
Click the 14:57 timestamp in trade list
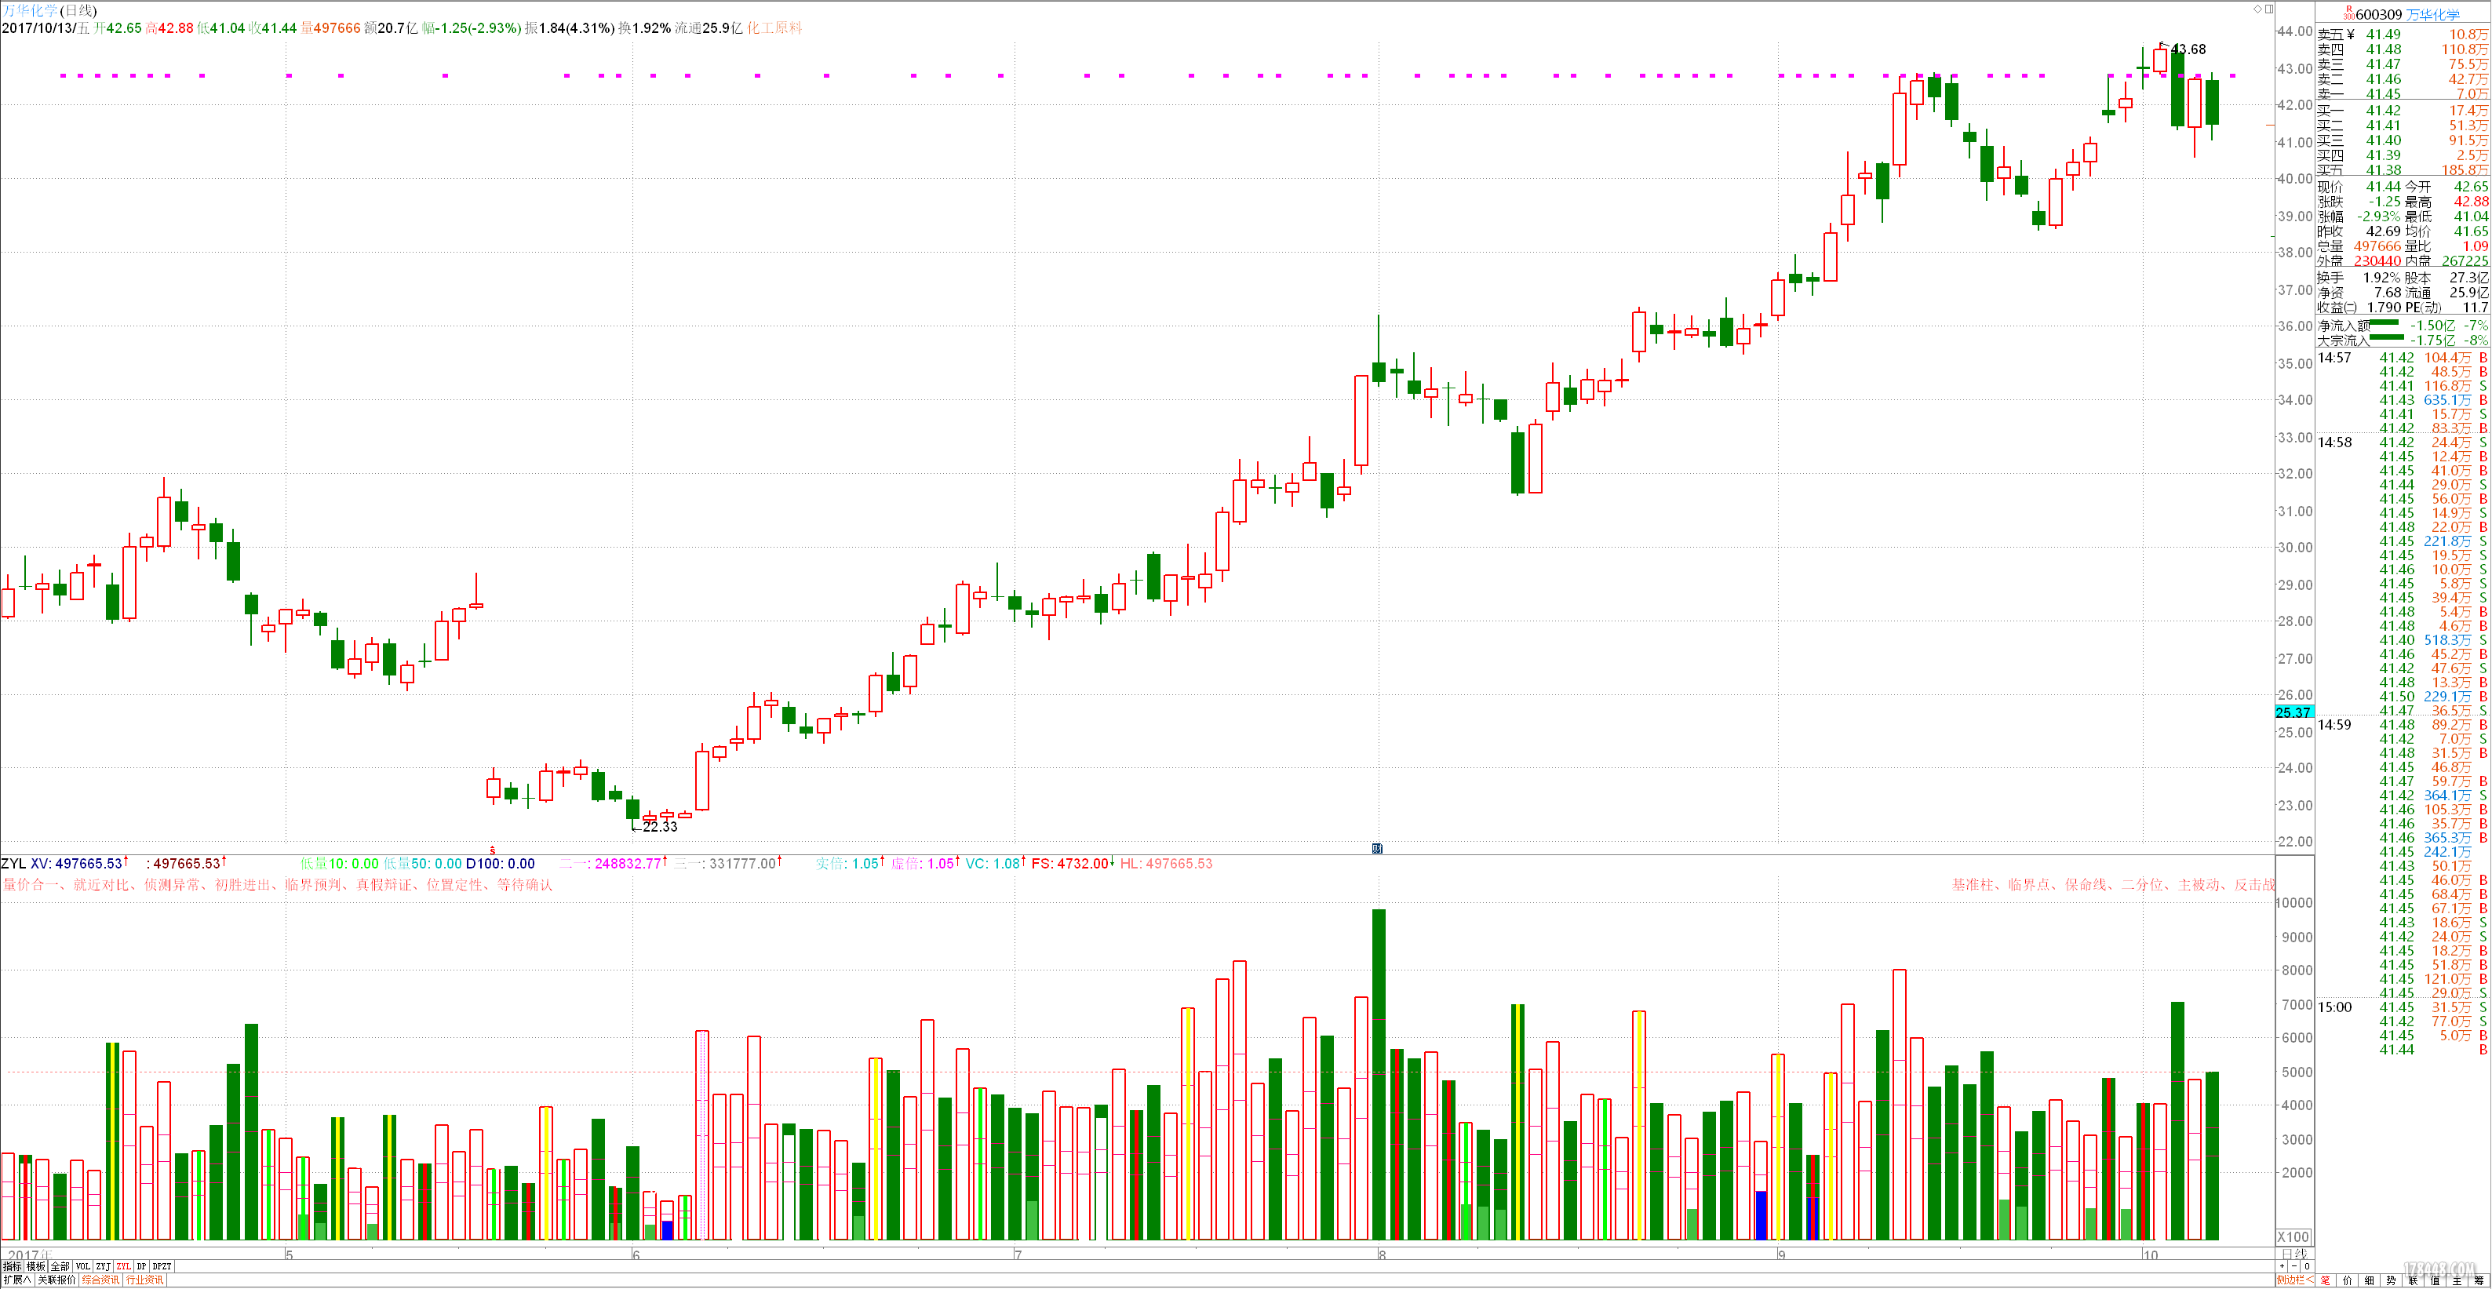pos(2334,358)
